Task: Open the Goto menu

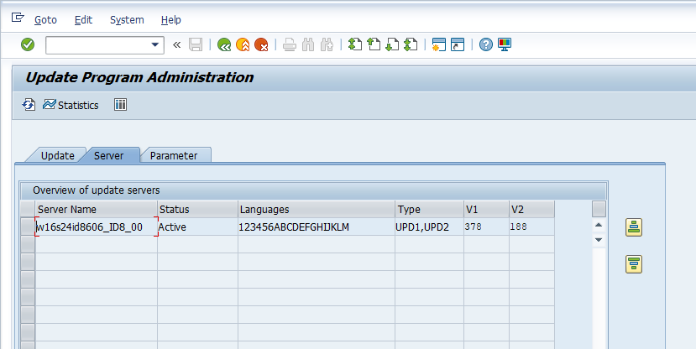Action: tap(44, 19)
